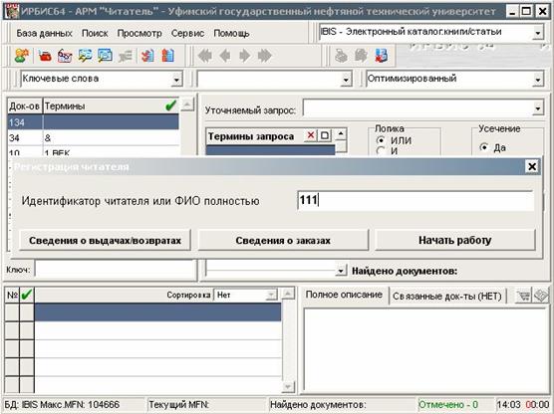Select the terms row with 134 documents
Viewport: 554px width, 414px height.
tap(93, 122)
